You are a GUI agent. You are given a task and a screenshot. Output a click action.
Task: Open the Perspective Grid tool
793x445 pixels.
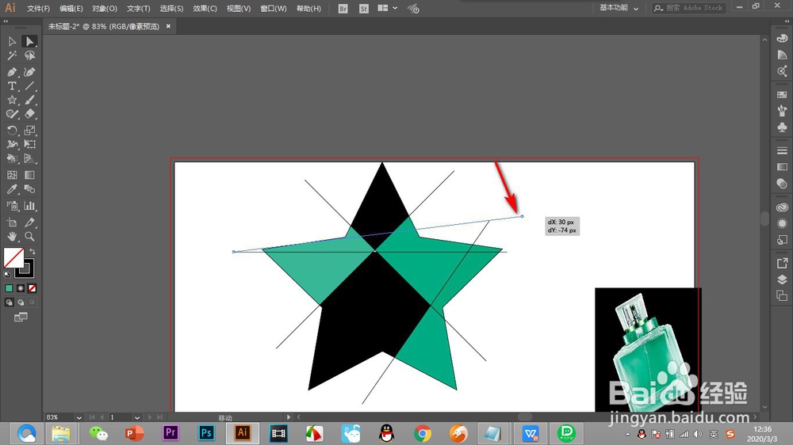point(30,158)
